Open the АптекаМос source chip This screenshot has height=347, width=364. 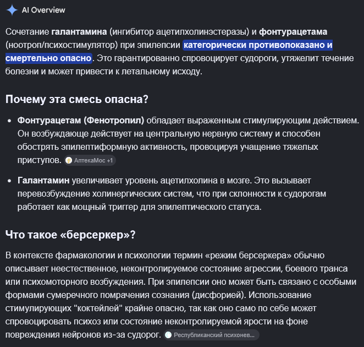90,160
